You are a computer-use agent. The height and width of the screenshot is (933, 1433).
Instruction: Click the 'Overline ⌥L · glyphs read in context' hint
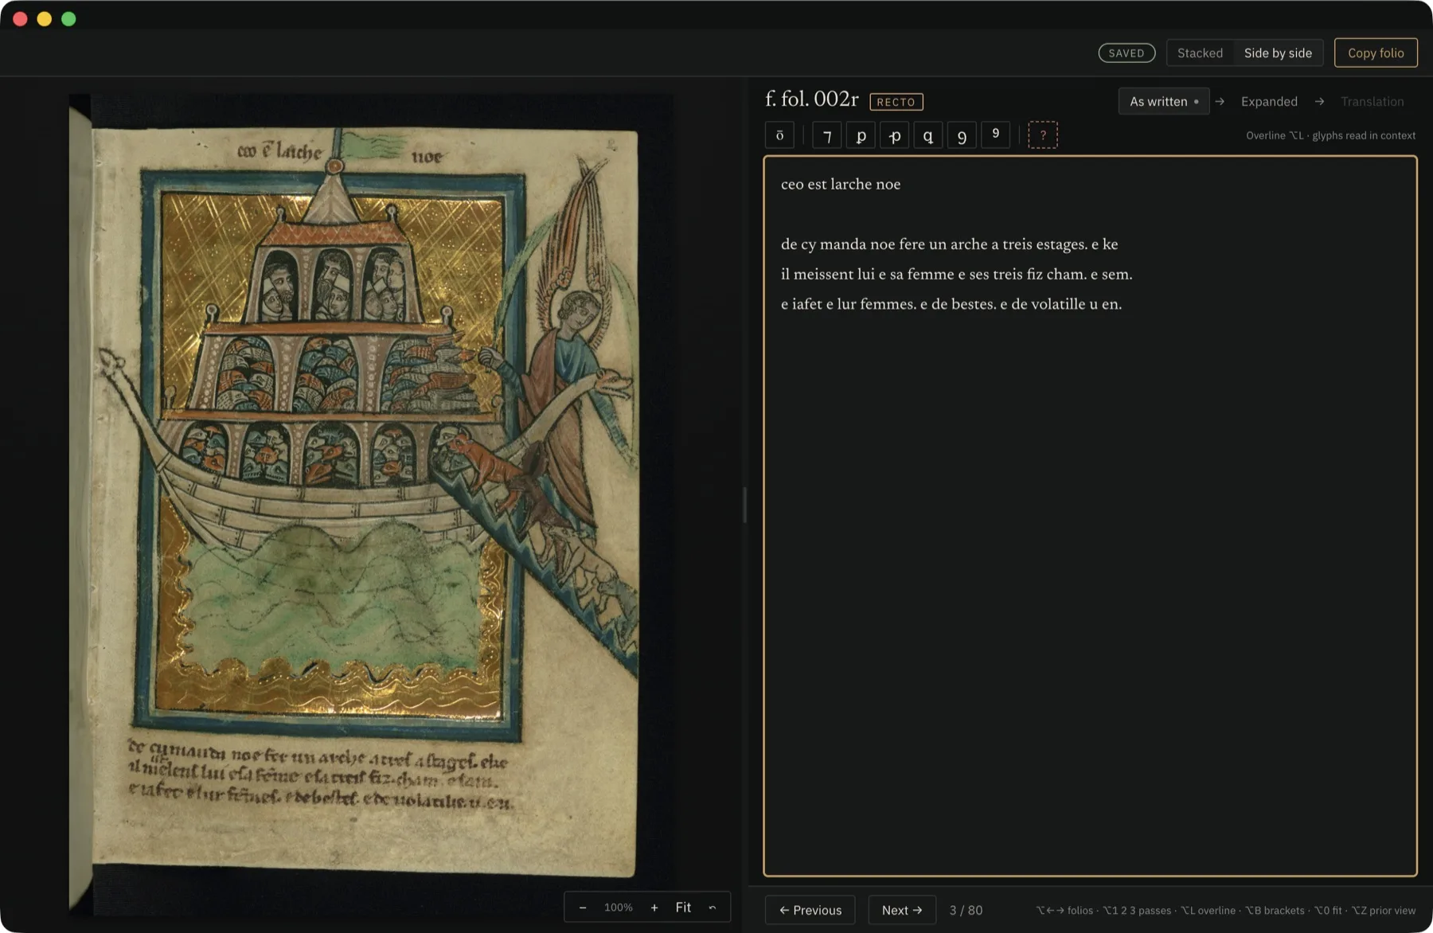pyautogui.click(x=1330, y=135)
